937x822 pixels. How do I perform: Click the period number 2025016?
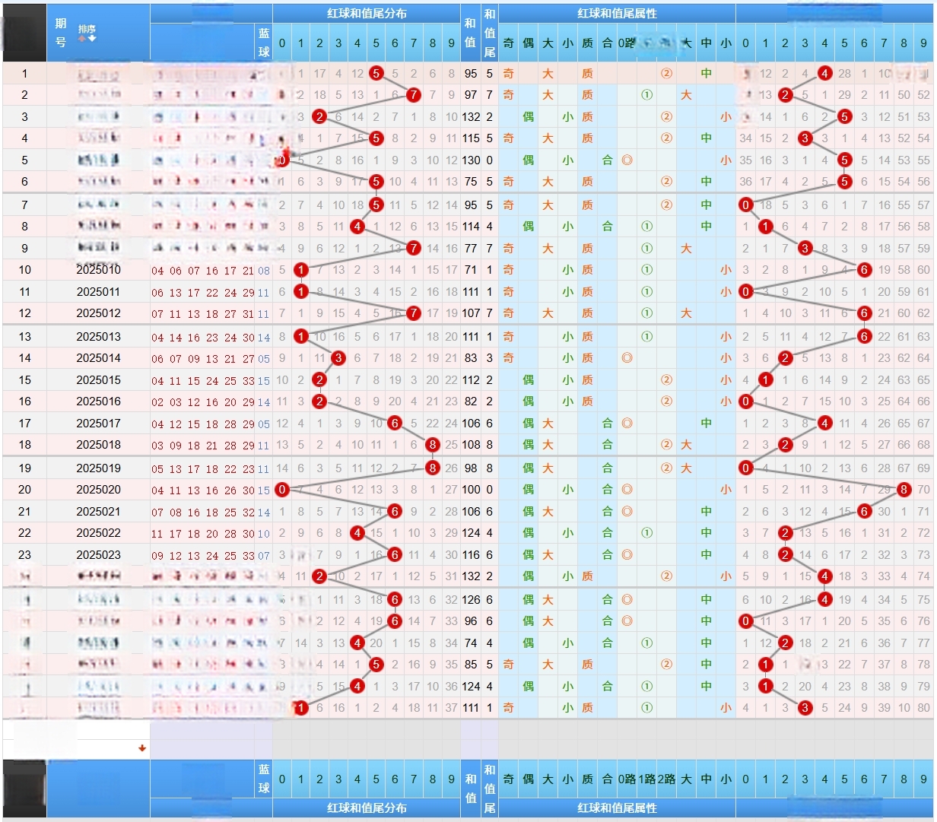(98, 401)
